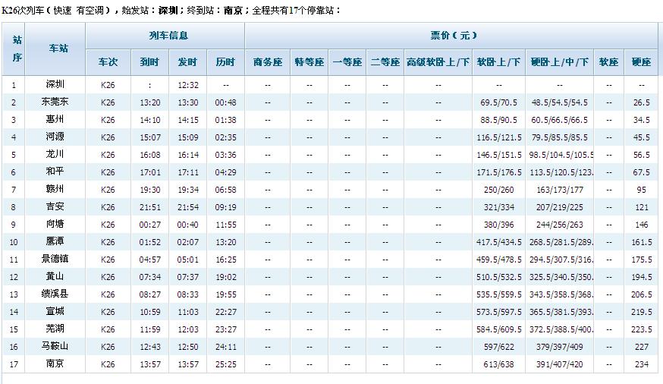Select the 发时 departure time header

pos(187,62)
